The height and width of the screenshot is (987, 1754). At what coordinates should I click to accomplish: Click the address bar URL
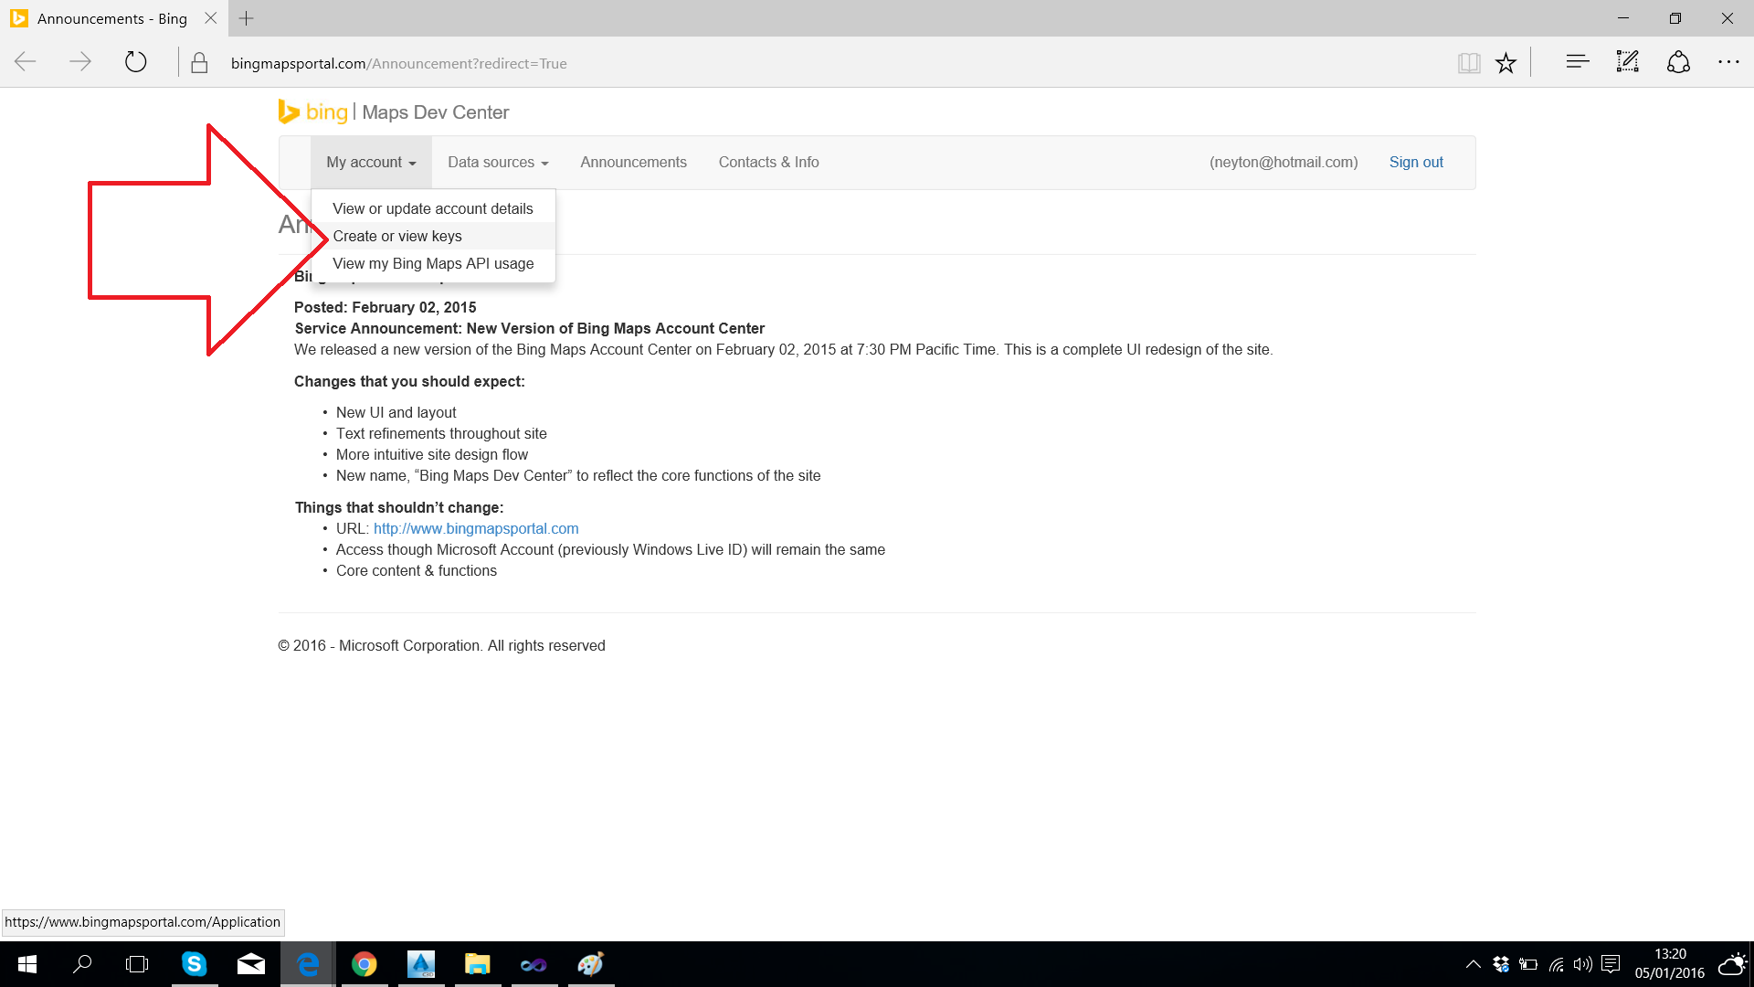click(398, 64)
